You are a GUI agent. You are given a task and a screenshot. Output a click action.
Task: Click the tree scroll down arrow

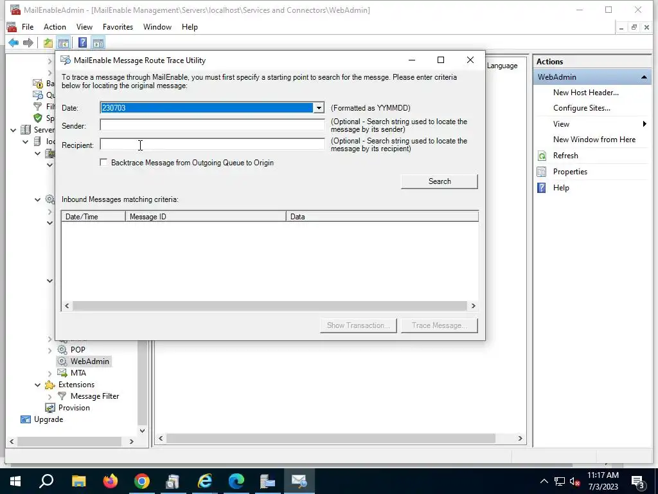pos(142,430)
